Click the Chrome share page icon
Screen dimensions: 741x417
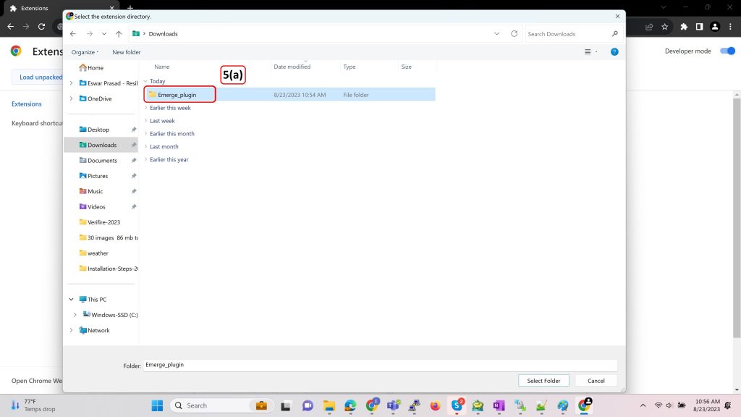click(x=649, y=27)
